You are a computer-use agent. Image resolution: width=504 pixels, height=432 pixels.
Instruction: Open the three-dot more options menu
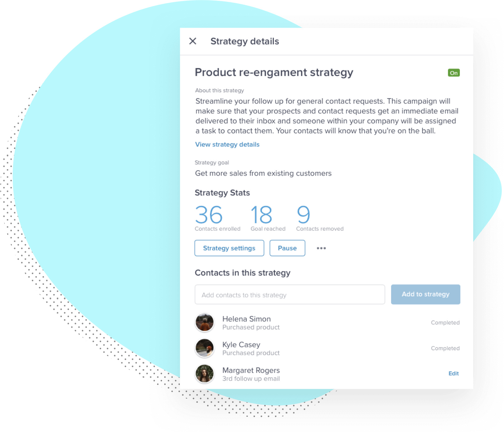(x=321, y=248)
